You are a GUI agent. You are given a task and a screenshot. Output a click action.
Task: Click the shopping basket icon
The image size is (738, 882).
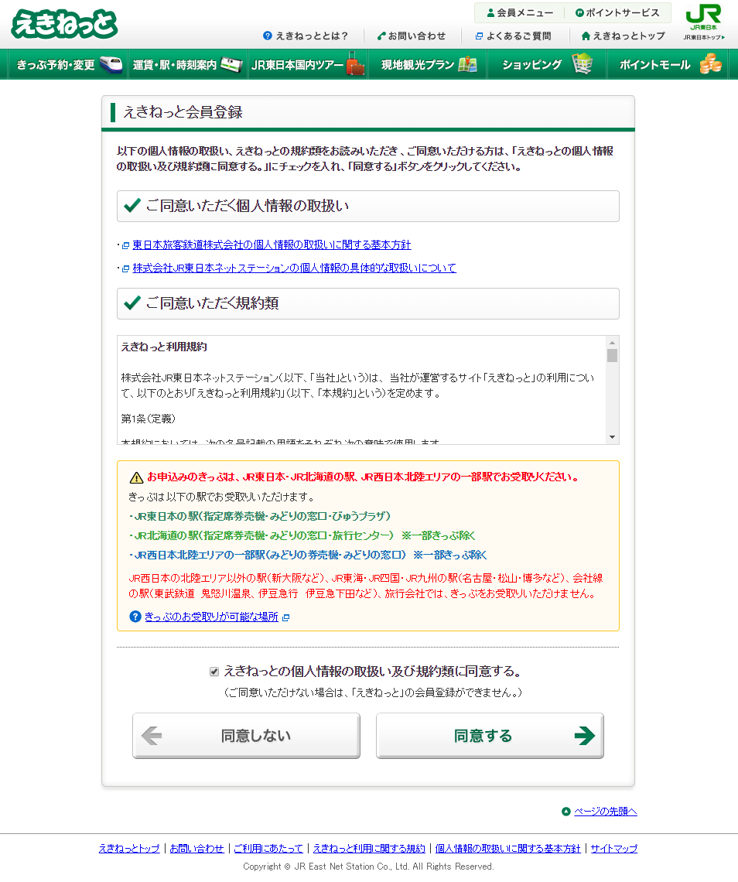pos(583,63)
